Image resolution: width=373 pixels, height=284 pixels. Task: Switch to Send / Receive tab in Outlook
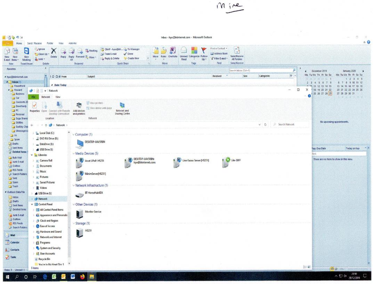pyautogui.click(x=34, y=43)
